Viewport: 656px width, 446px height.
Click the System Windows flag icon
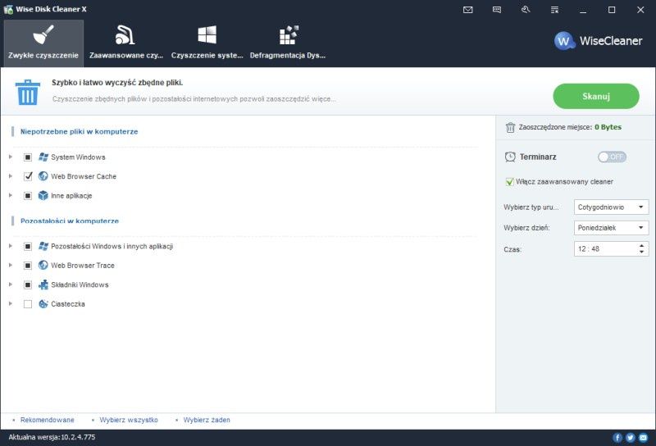(43, 157)
